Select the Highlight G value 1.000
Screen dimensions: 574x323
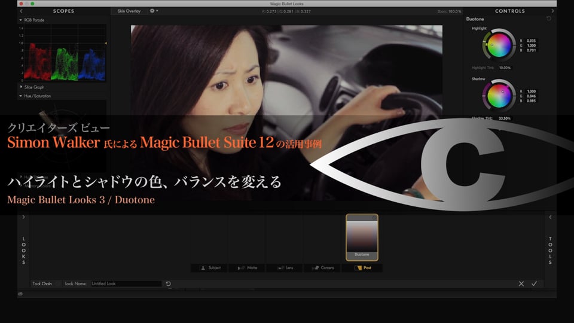click(531, 45)
